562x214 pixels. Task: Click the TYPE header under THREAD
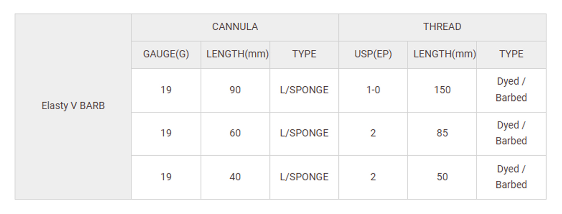pyautogui.click(x=511, y=54)
